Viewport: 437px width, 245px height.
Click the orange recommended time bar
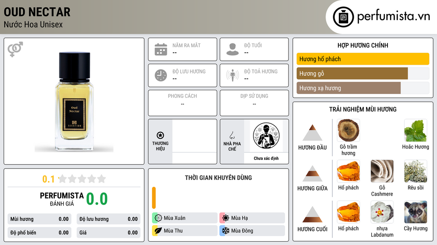point(154,198)
